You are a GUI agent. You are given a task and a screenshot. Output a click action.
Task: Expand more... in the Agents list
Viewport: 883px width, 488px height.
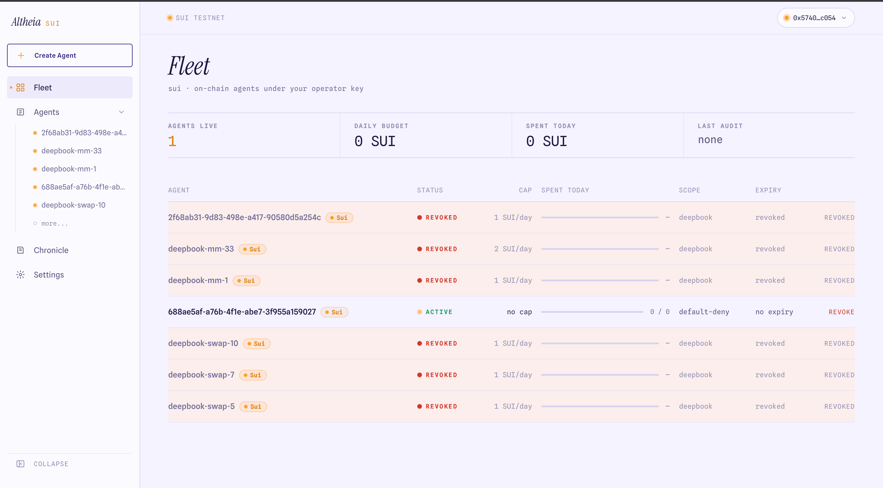click(55, 224)
